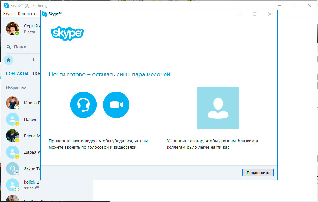The image size is (318, 202).
Task: Click the headset sound check icon
Action: [x=83, y=105]
